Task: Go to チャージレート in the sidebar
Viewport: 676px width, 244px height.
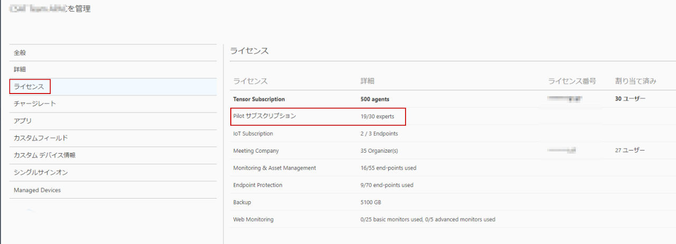Action: (113, 104)
